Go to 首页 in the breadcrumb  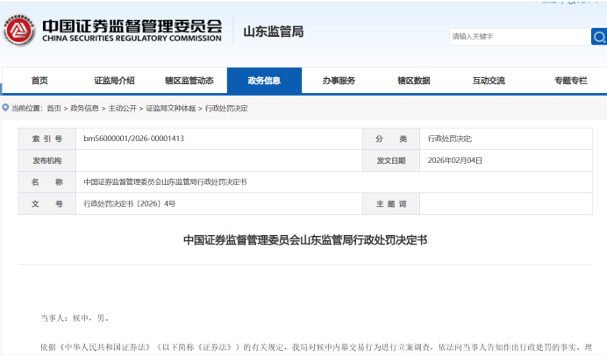point(54,109)
